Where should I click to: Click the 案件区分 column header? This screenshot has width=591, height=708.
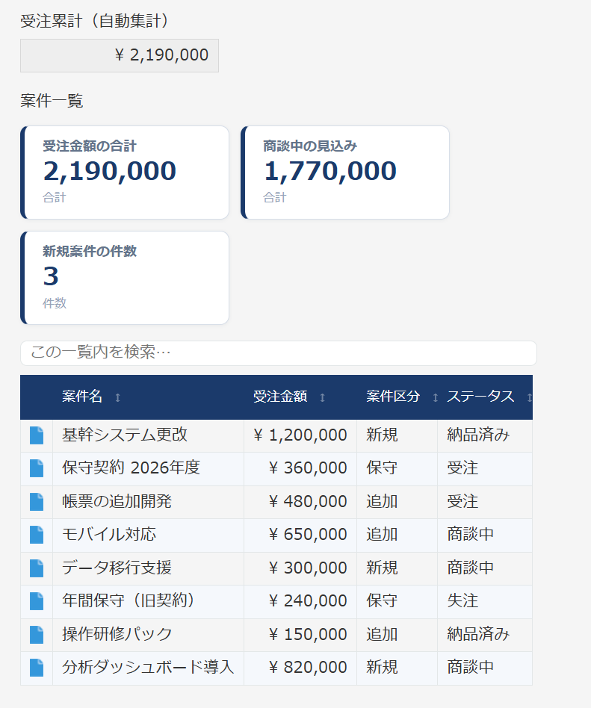point(397,397)
